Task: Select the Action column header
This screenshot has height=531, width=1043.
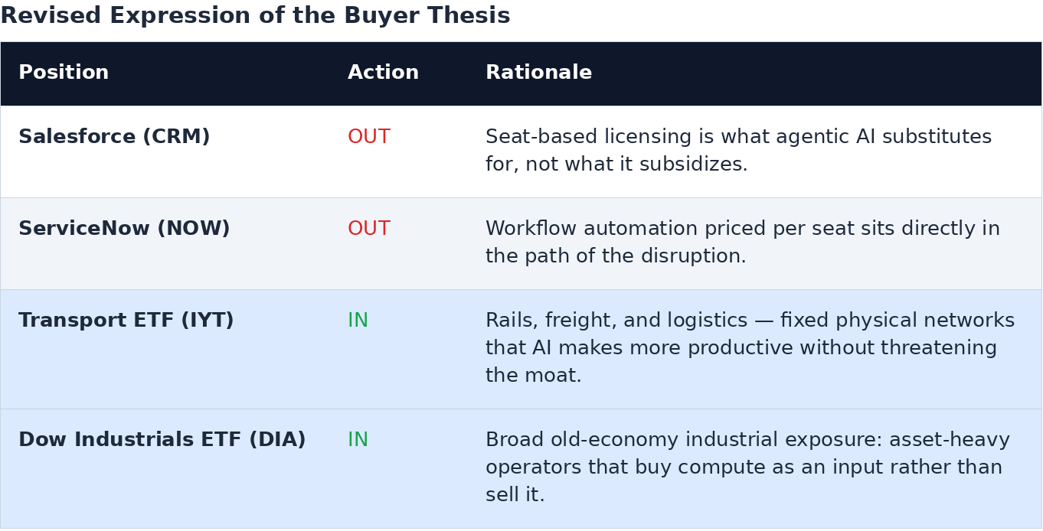Action: 383,73
